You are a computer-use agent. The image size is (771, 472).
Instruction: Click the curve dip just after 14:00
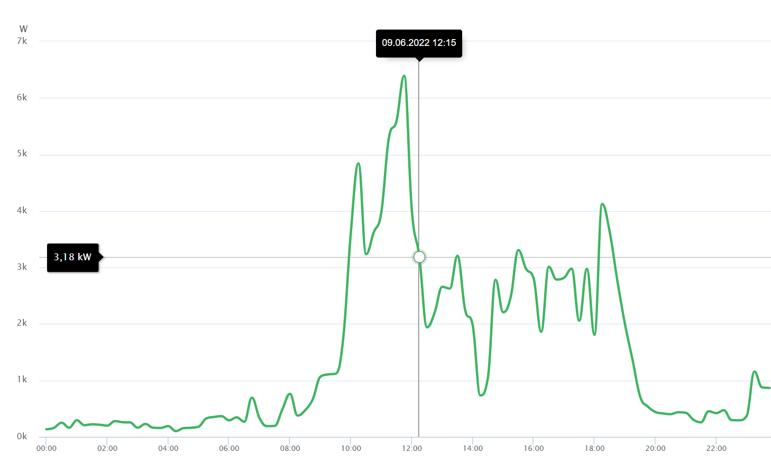pyautogui.click(x=481, y=394)
